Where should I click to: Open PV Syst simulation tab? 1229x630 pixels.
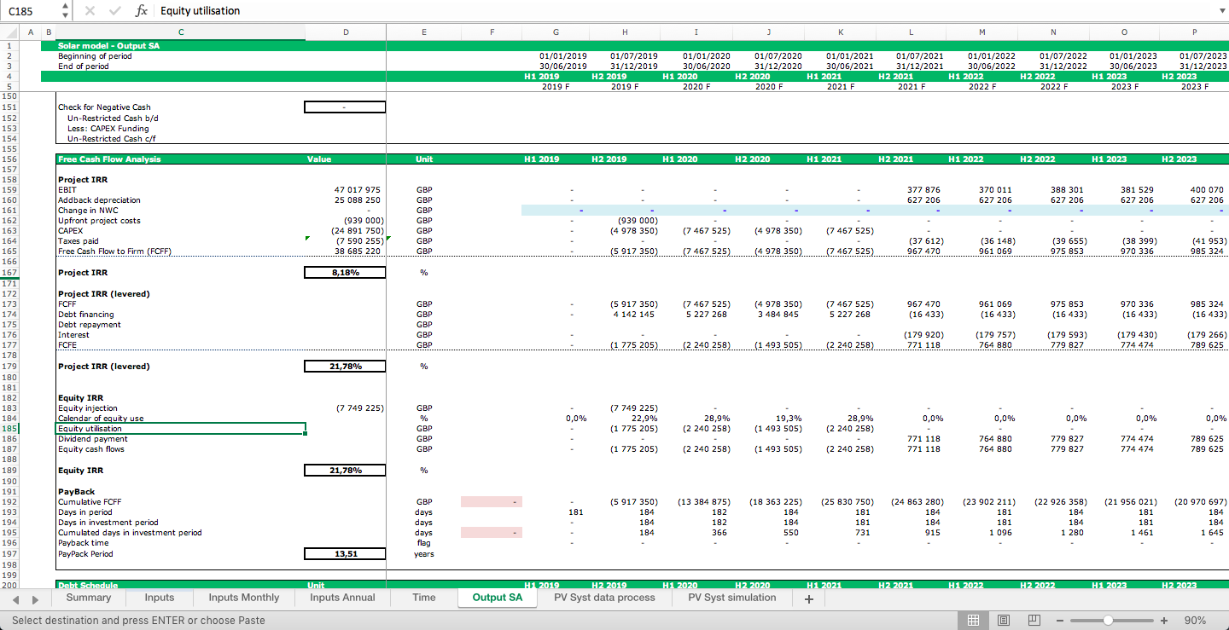(x=733, y=598)
